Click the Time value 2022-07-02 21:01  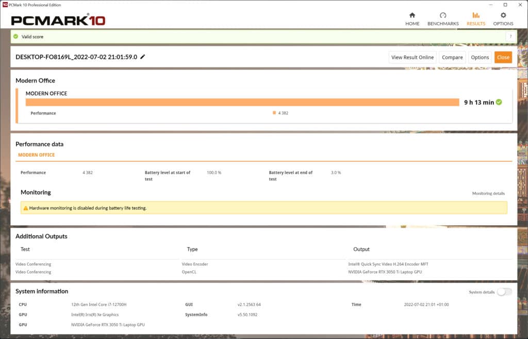point(426,304)
